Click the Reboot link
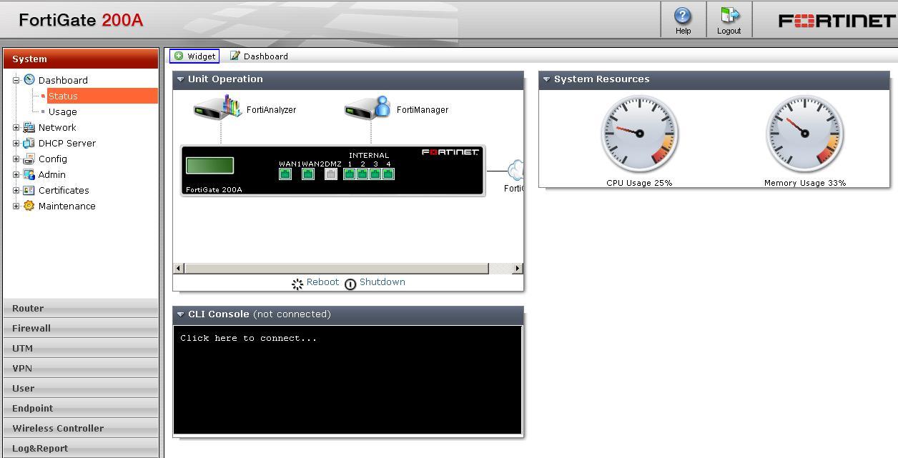 tap(322, 282)
